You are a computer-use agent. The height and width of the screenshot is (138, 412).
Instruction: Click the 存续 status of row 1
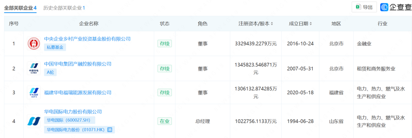tap(165, 44)
